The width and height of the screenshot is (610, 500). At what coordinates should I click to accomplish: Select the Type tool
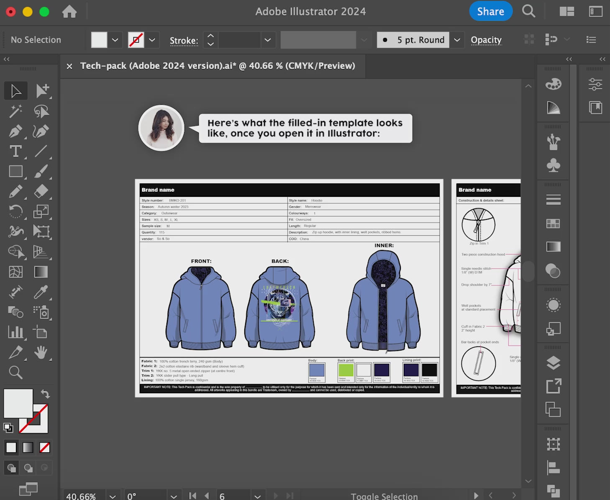coord(15,151)
